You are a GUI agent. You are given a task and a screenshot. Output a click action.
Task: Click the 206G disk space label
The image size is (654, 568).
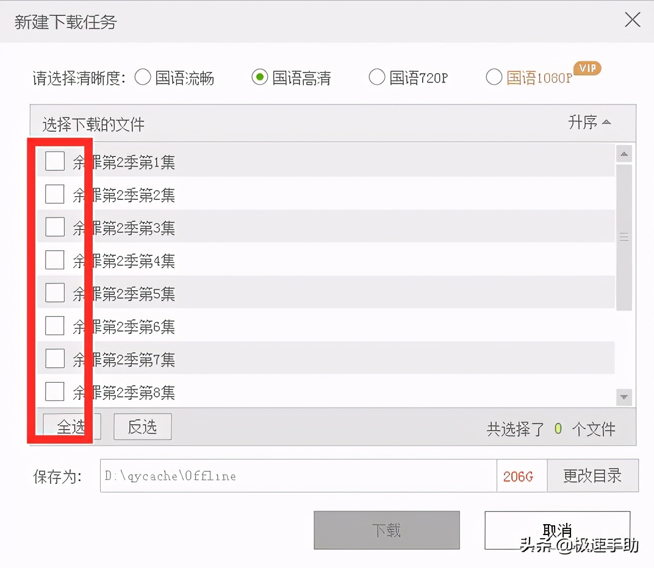click(x=521, y=476)
